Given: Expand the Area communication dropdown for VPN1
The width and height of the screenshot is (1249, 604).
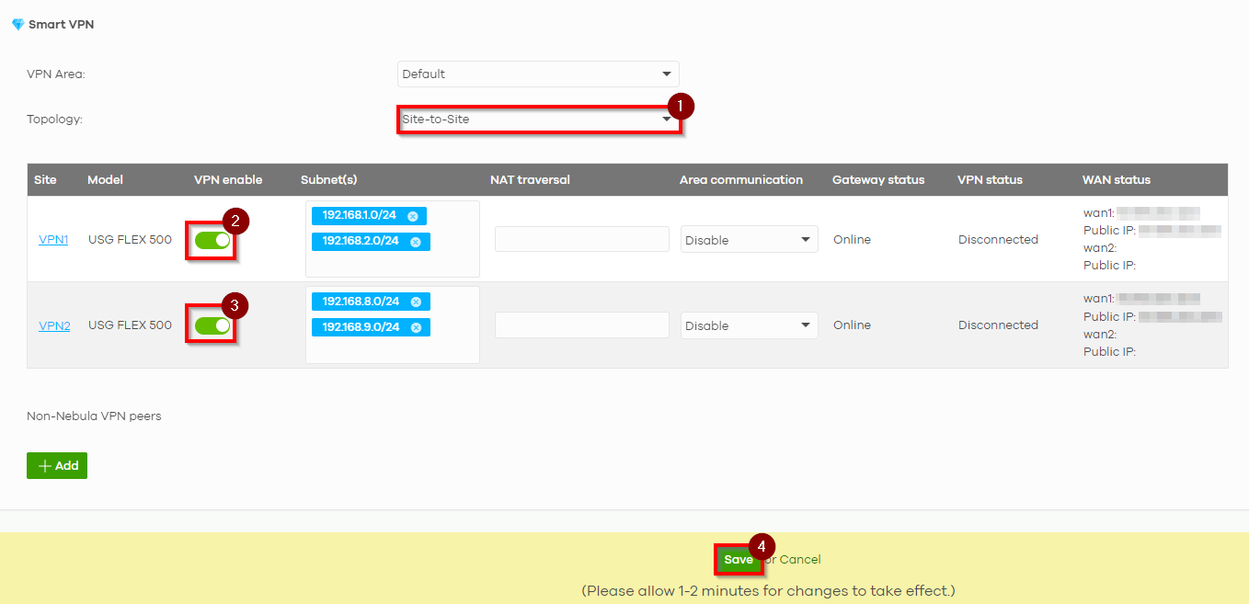Looking at the screenshot, I should point(749,239).
